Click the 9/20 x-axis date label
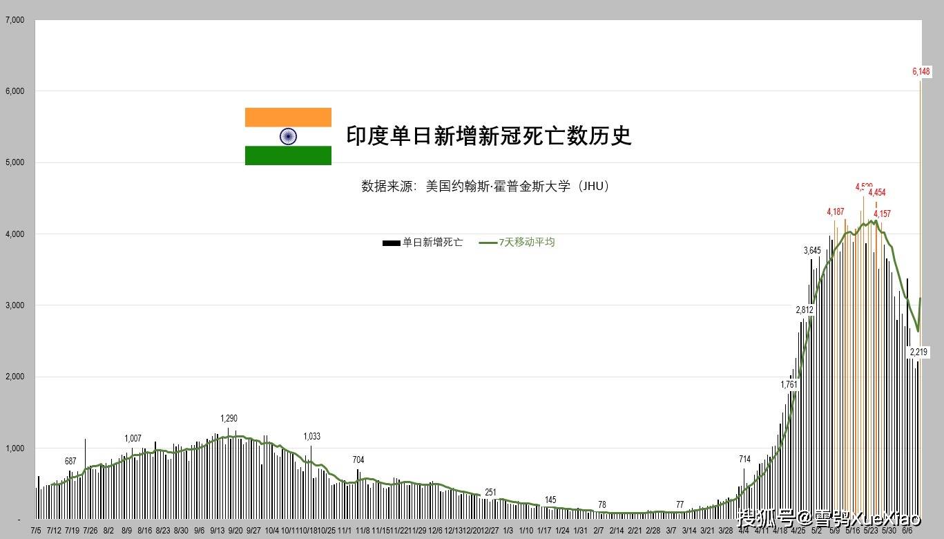Image resolution: width=944 pixels, height=539 pixels. point(235,531)
